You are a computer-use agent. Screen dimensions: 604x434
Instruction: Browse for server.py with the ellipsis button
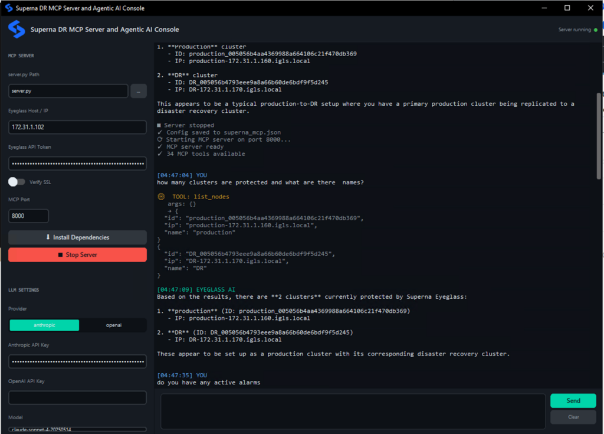point(138,91)
